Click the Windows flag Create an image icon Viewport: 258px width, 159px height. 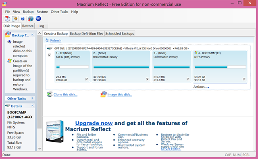click(x=9, y=61)
